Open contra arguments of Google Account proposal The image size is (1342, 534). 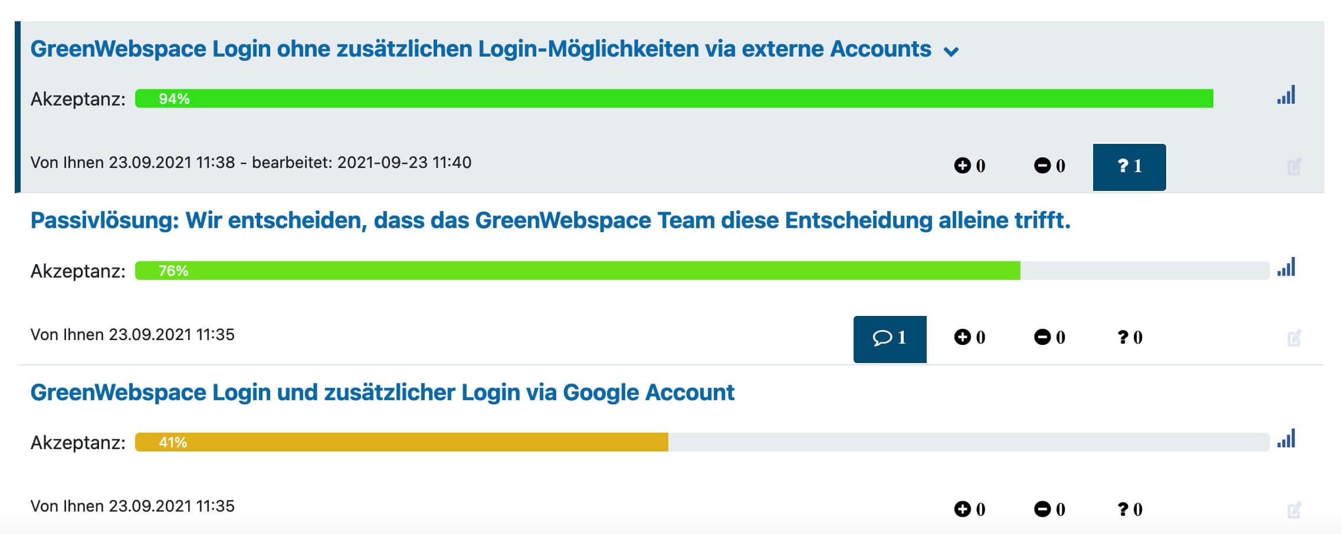(1049, 509)
